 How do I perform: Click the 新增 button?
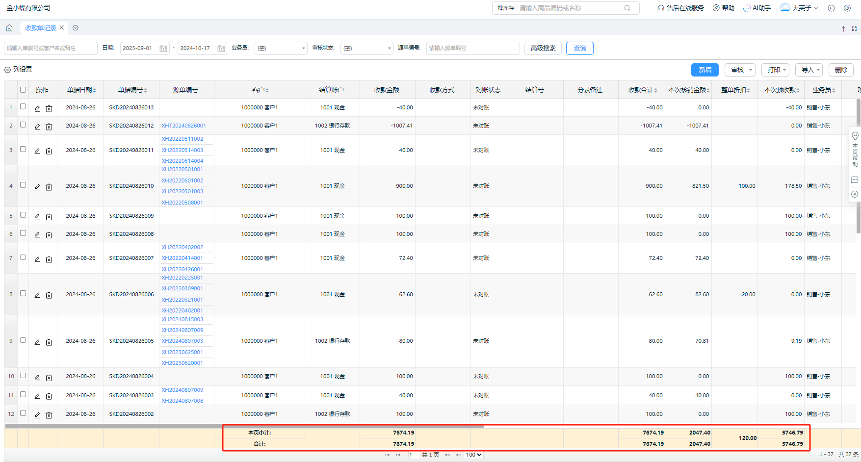tap(705, 70)
